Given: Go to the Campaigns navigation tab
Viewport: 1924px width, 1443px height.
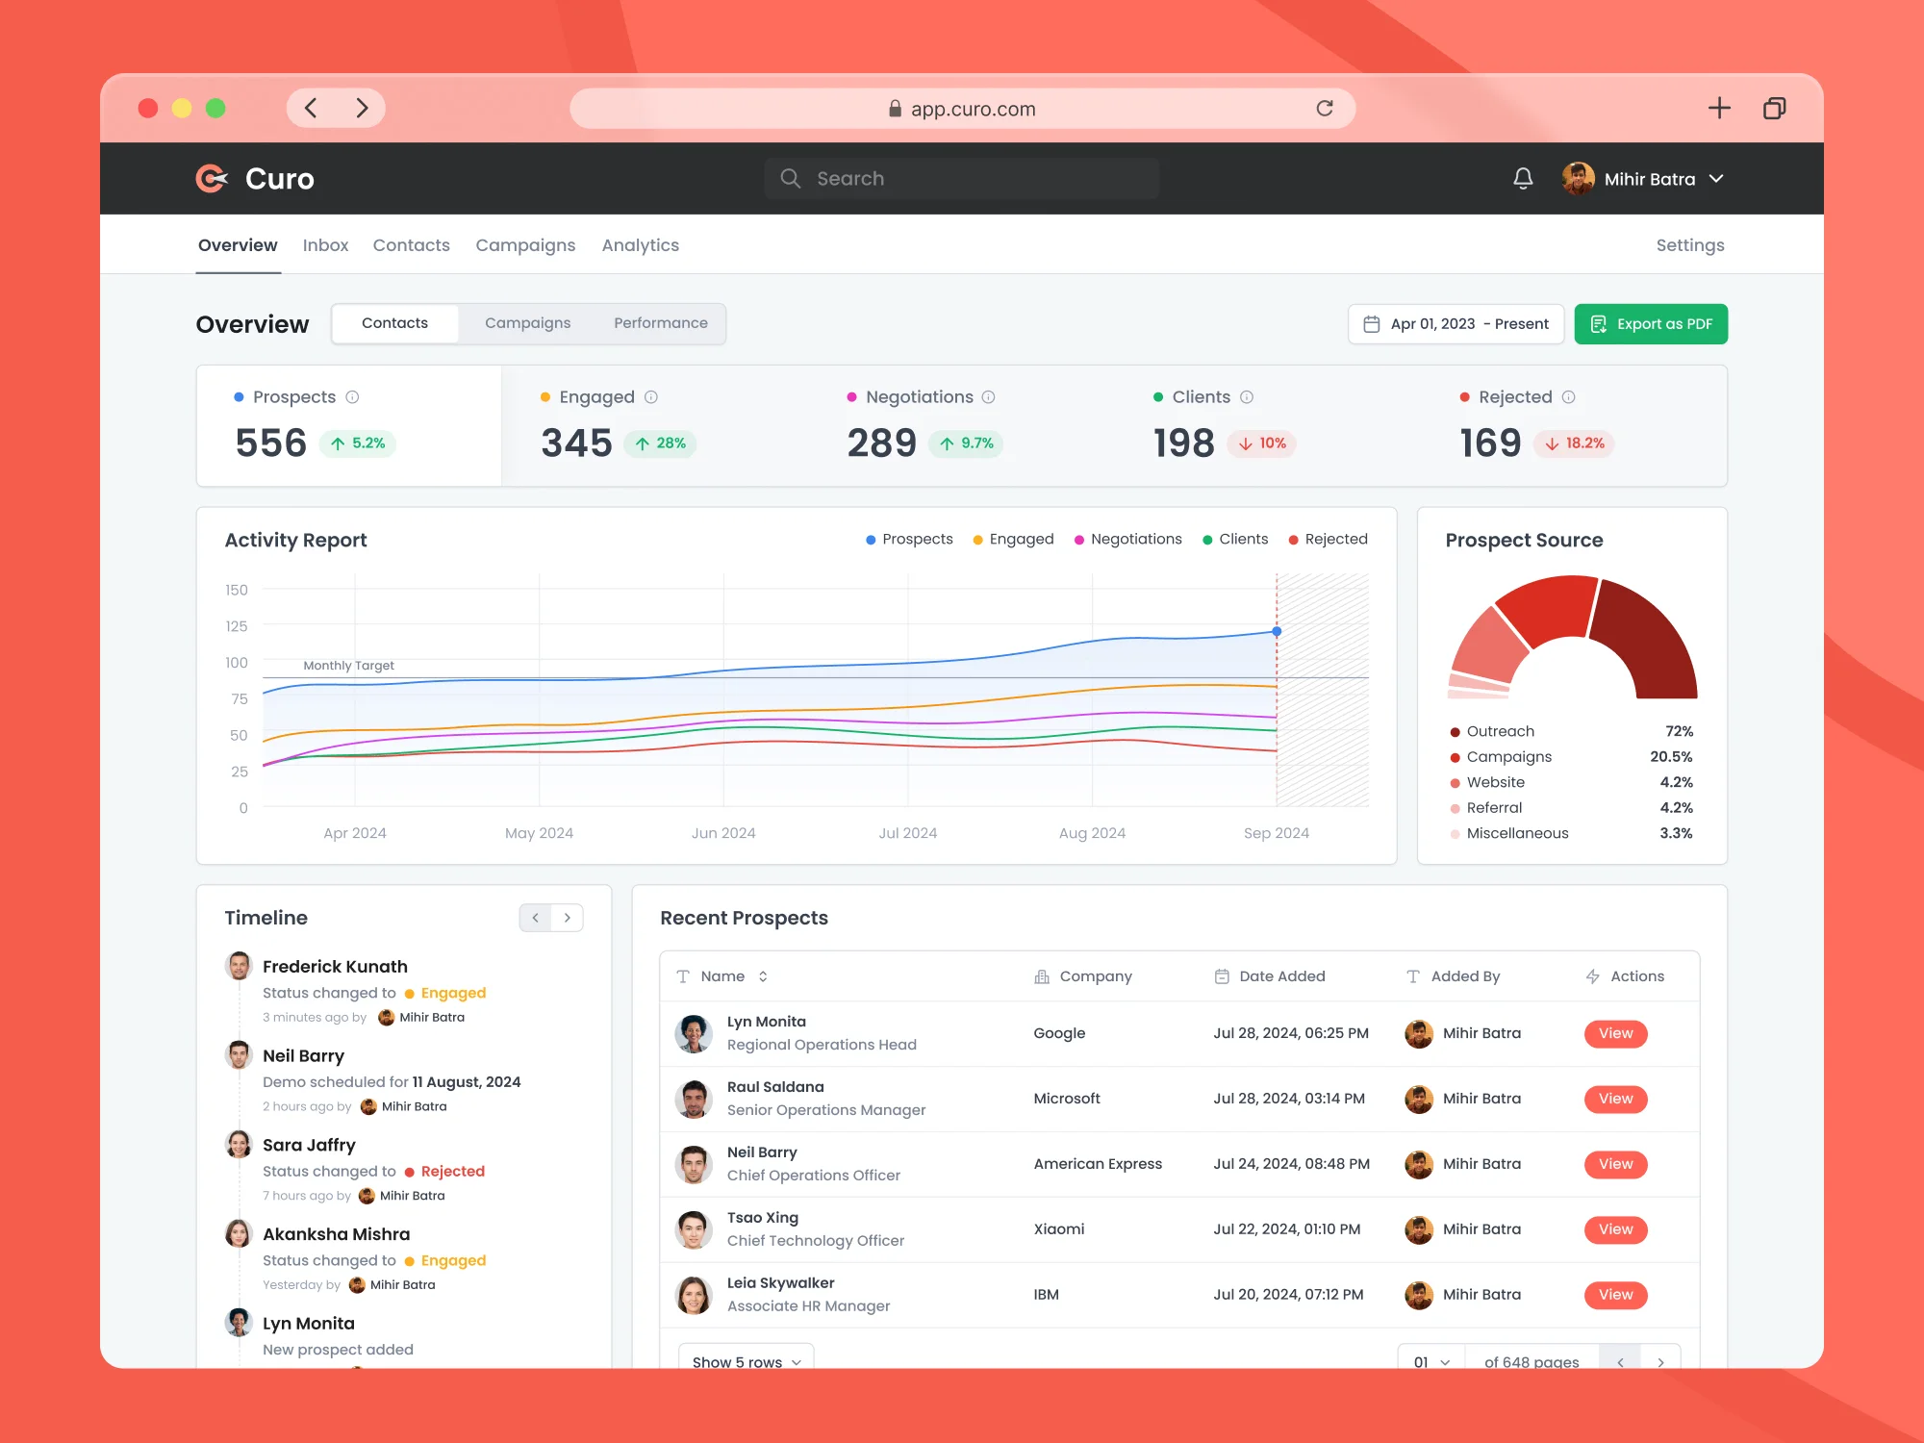Looking at the screenshot, I should (x=525, y=245).
